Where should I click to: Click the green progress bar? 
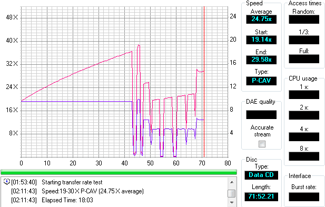click(x=119, y=172)
